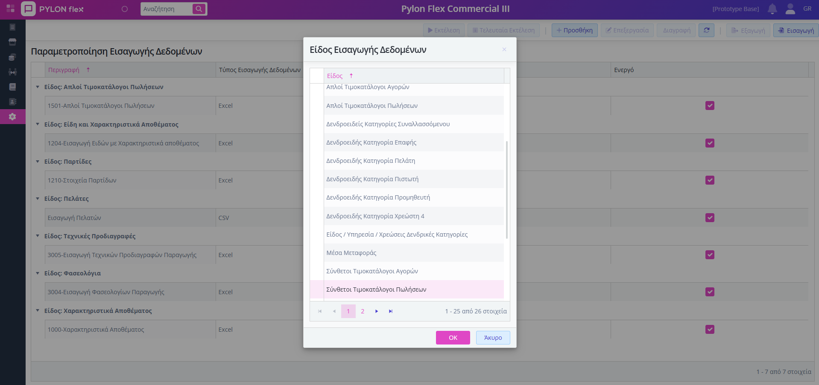
Task: Select Μέσα Μεταφοράς in the list
Action: point(351,253)
